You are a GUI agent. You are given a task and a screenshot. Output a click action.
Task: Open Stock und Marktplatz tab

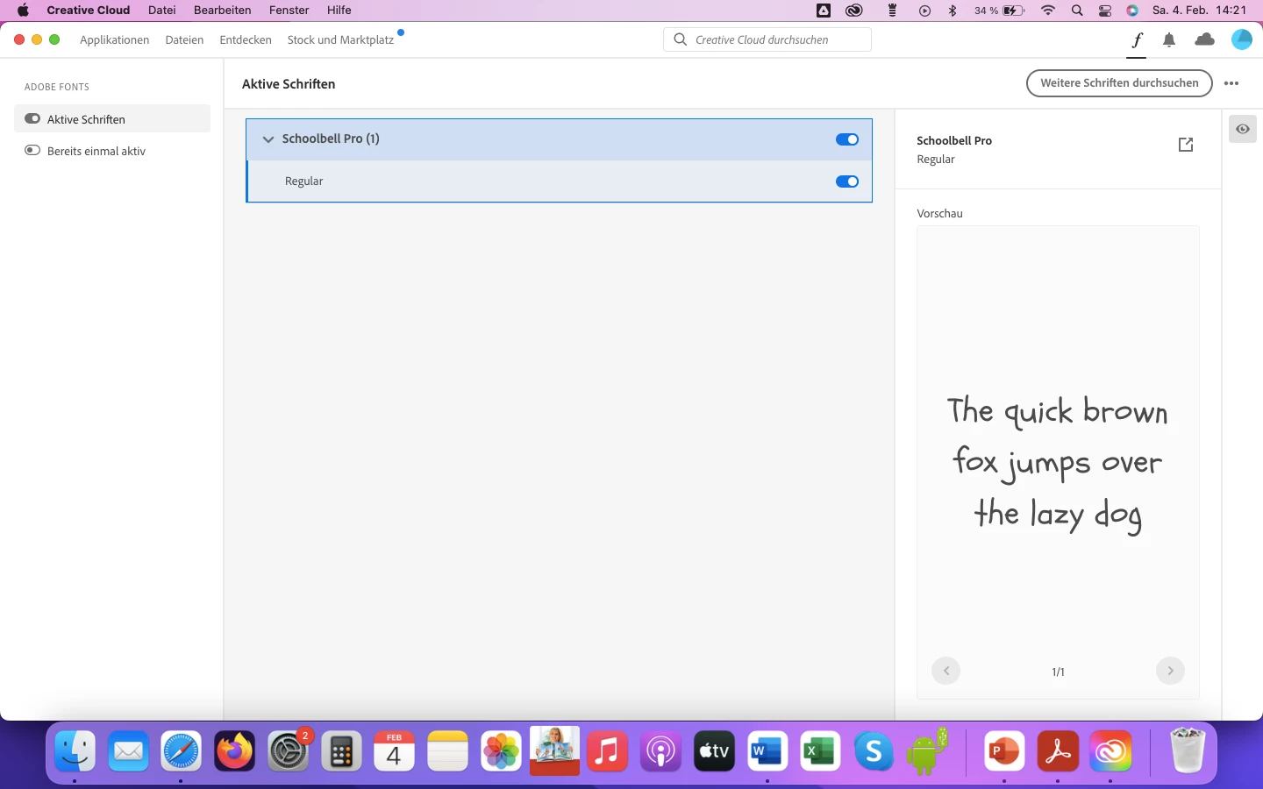(x=340, y=40)
